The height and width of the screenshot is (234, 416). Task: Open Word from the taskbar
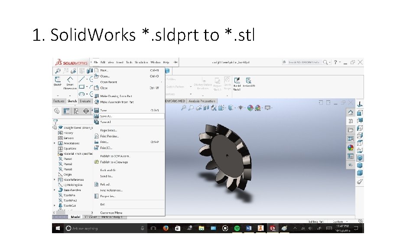(249, 228)
